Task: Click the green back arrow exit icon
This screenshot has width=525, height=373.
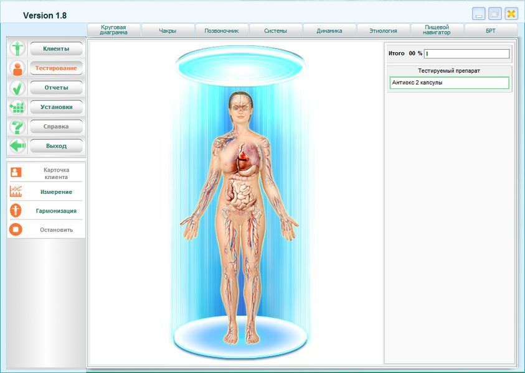Action: click(x=17, y=145)
